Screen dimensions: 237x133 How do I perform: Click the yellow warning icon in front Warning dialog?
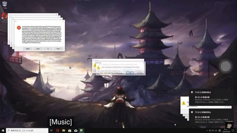click(98, 67)
